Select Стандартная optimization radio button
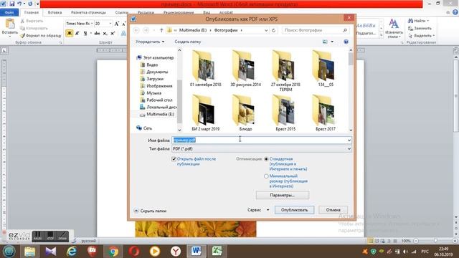459x258 pixels. pyautogui.click(x=266, y=159)
